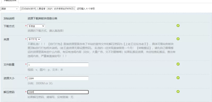Click hint text 视频：v，图片：p，文本：本
212x102 pixels.
click(x=45, y=70)
